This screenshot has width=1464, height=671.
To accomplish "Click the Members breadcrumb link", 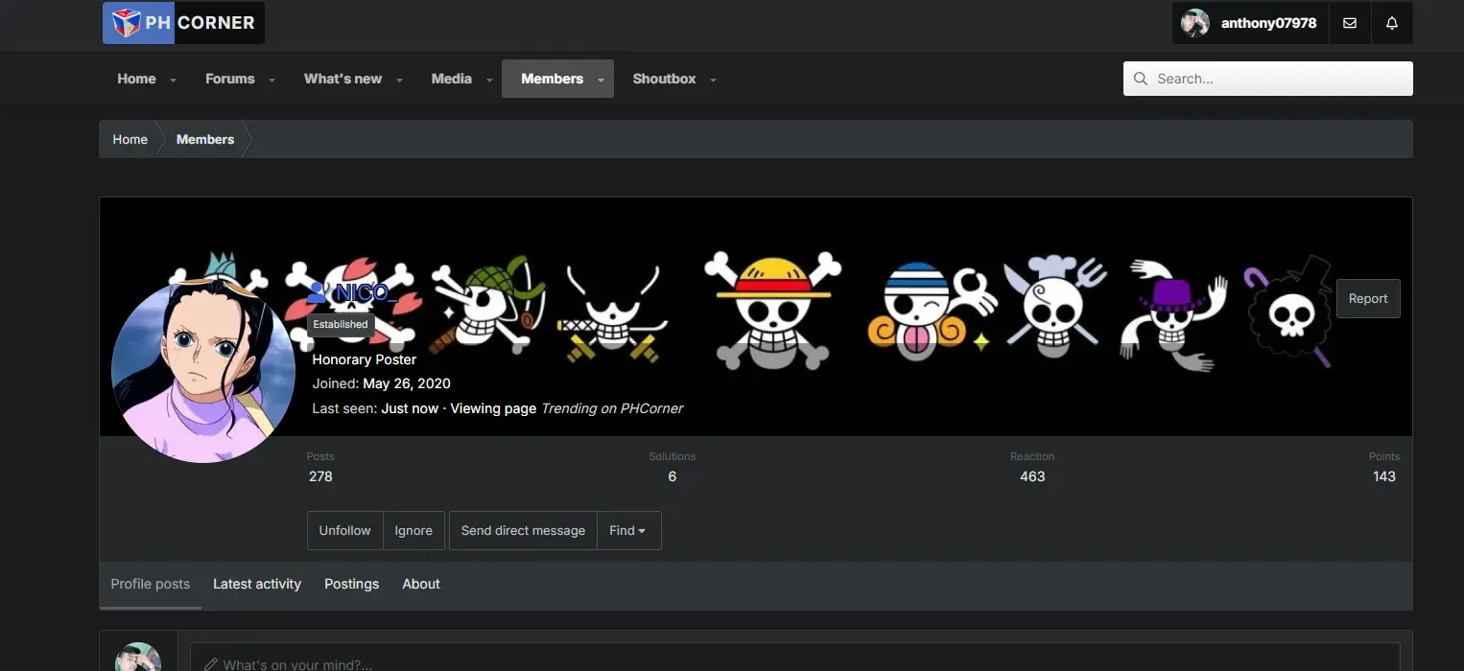I will coord(205,139).
